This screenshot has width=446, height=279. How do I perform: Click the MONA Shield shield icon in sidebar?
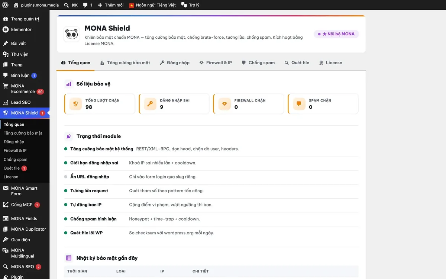pyautogui.click(x=6, y=113)
